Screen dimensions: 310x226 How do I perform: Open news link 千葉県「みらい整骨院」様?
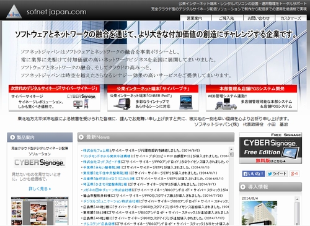[x=102, y=167]
